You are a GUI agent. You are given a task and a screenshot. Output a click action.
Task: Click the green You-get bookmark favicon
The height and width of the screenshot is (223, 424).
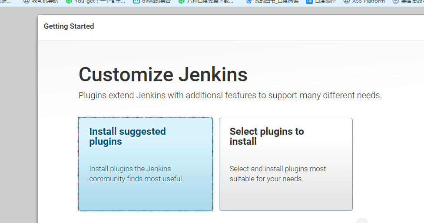(69, 1)
